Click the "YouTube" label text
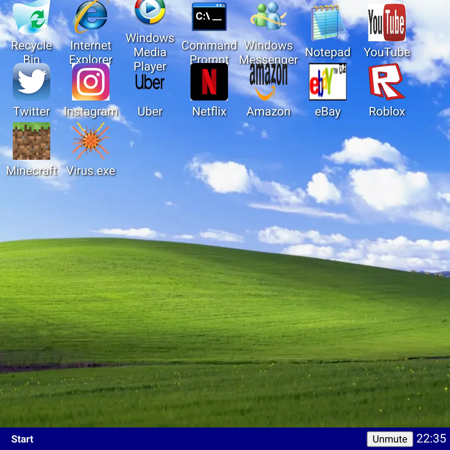Viewport: 450px width, 450px height. [387, 52]
